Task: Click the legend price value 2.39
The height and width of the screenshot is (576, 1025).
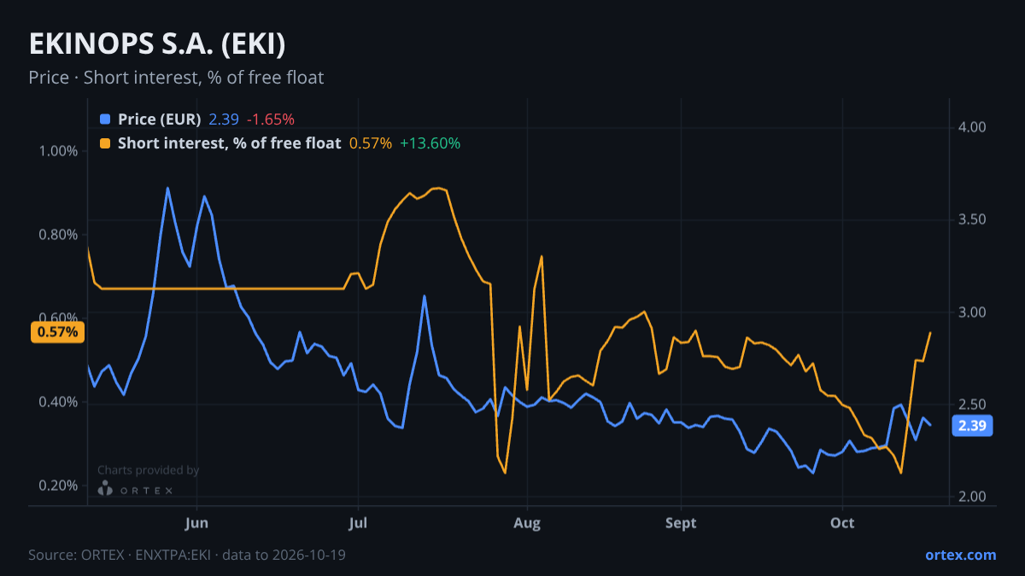Action: pos(224,119)
